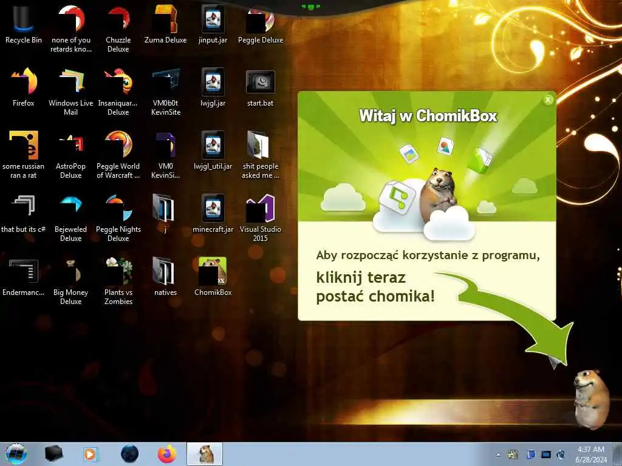Select the 'that but its c#' icon

click(x=24, y=214)
